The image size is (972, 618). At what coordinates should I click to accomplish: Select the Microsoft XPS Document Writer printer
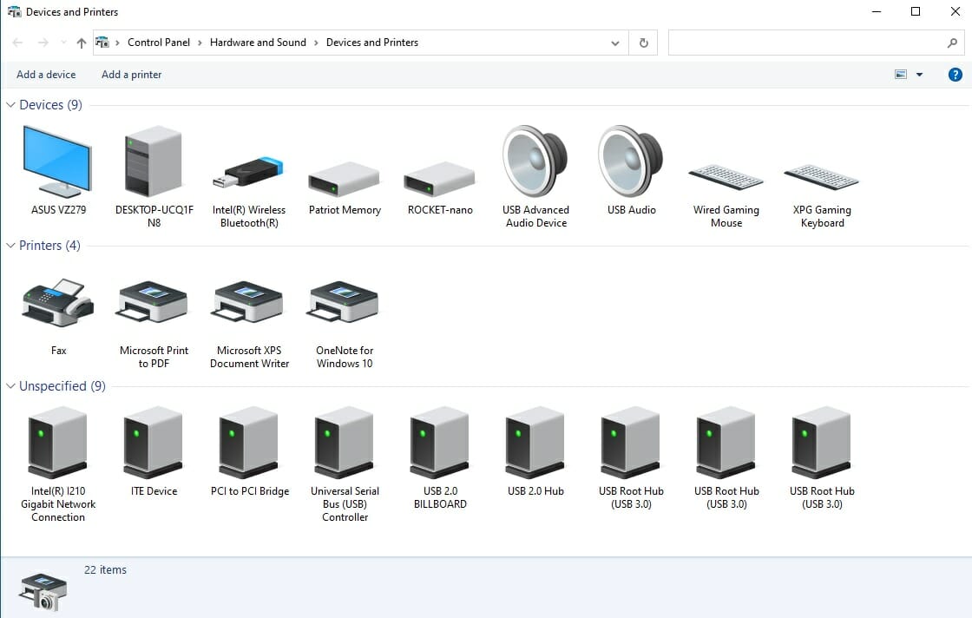coord(248,303)
